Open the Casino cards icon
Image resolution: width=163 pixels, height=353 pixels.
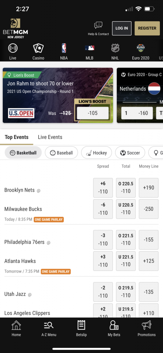tap(38, 48)
